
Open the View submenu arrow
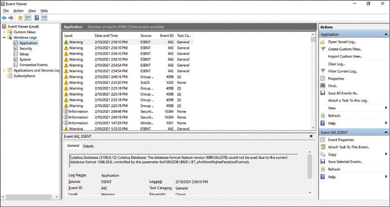tap(386, 108)
